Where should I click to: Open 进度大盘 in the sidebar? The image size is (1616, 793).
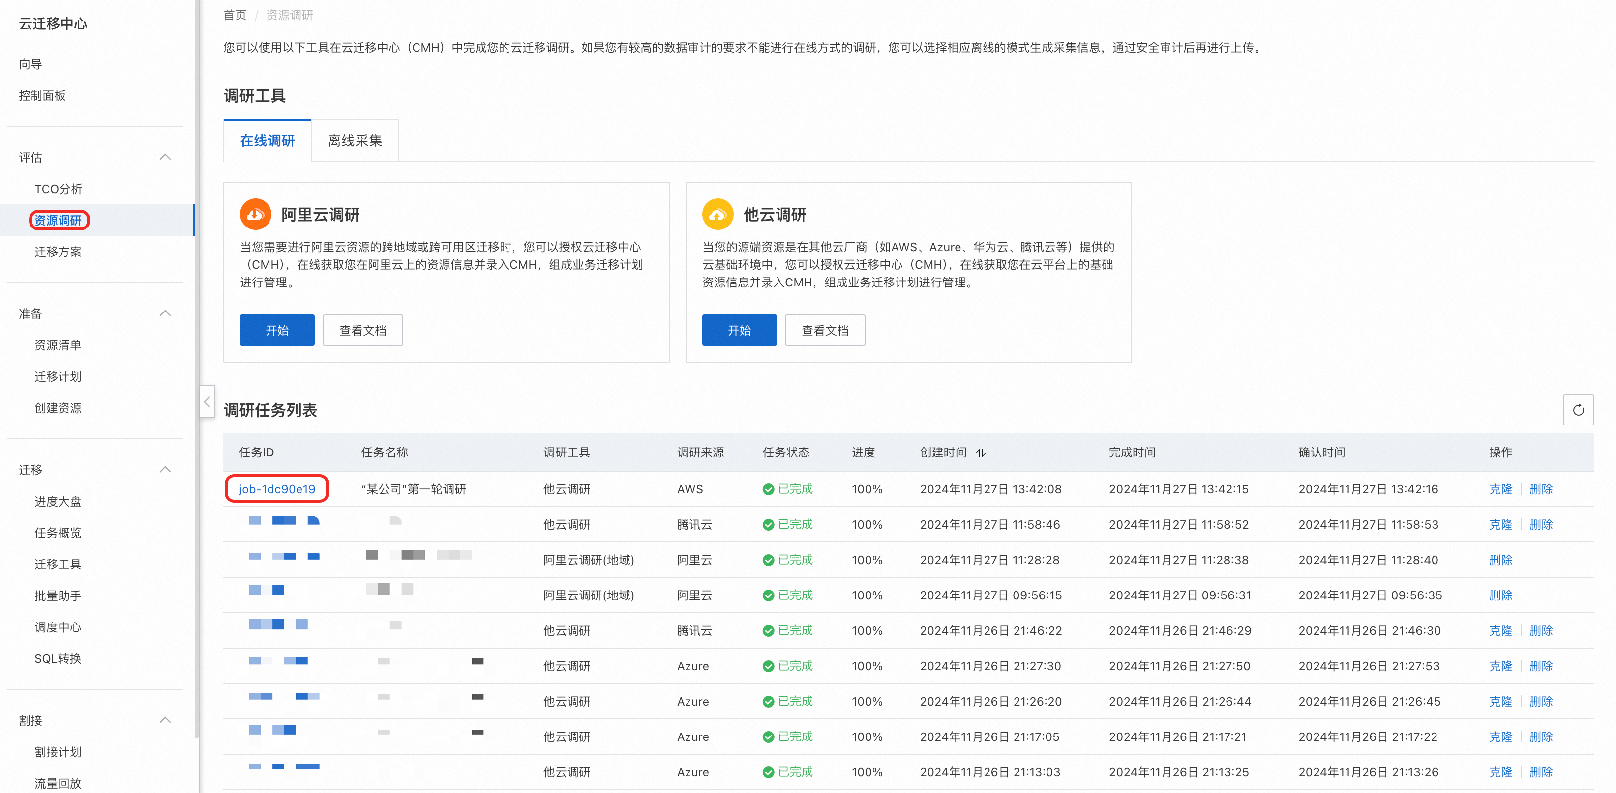coord(58,501)
